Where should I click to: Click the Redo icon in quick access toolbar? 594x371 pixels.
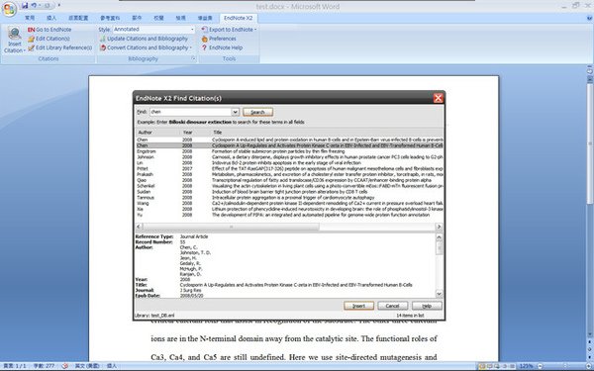(x=48, y=6)
